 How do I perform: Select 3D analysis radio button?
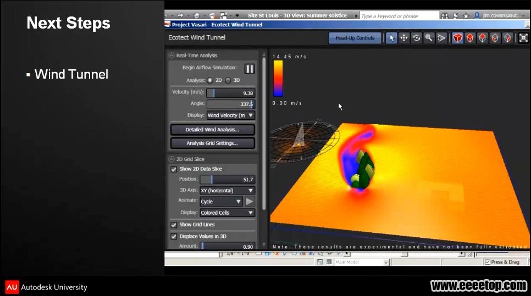point(228,80)
